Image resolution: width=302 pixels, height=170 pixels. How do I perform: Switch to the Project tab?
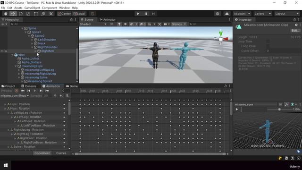(x=8, y=86)
